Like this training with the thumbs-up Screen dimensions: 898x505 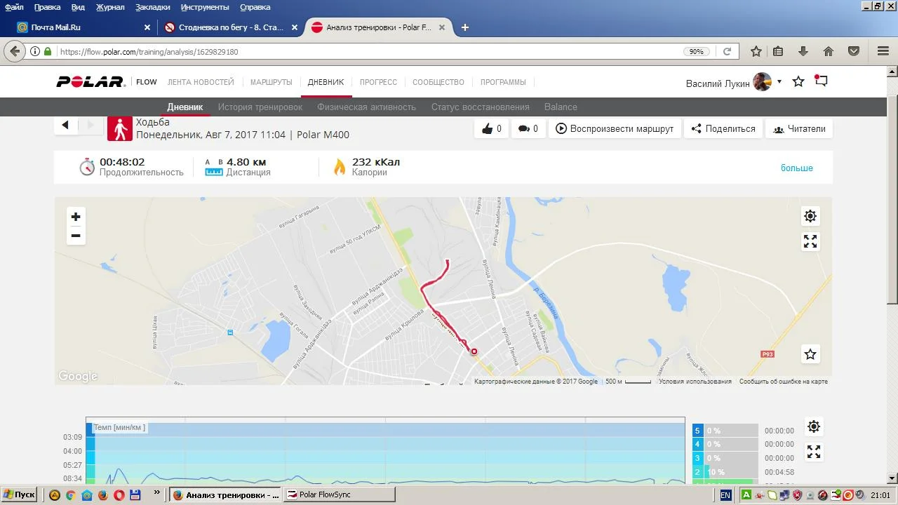pos(491,128)
